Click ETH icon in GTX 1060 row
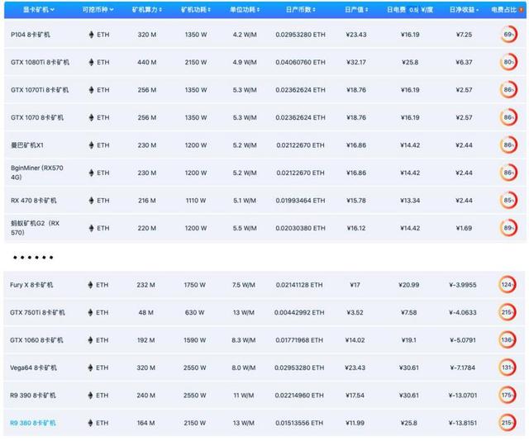The width and height of the screenshot is (529, 441). point(90,340)
